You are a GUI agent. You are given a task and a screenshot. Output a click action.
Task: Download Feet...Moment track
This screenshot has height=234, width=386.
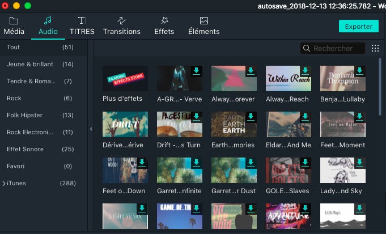tap(360, 117)
